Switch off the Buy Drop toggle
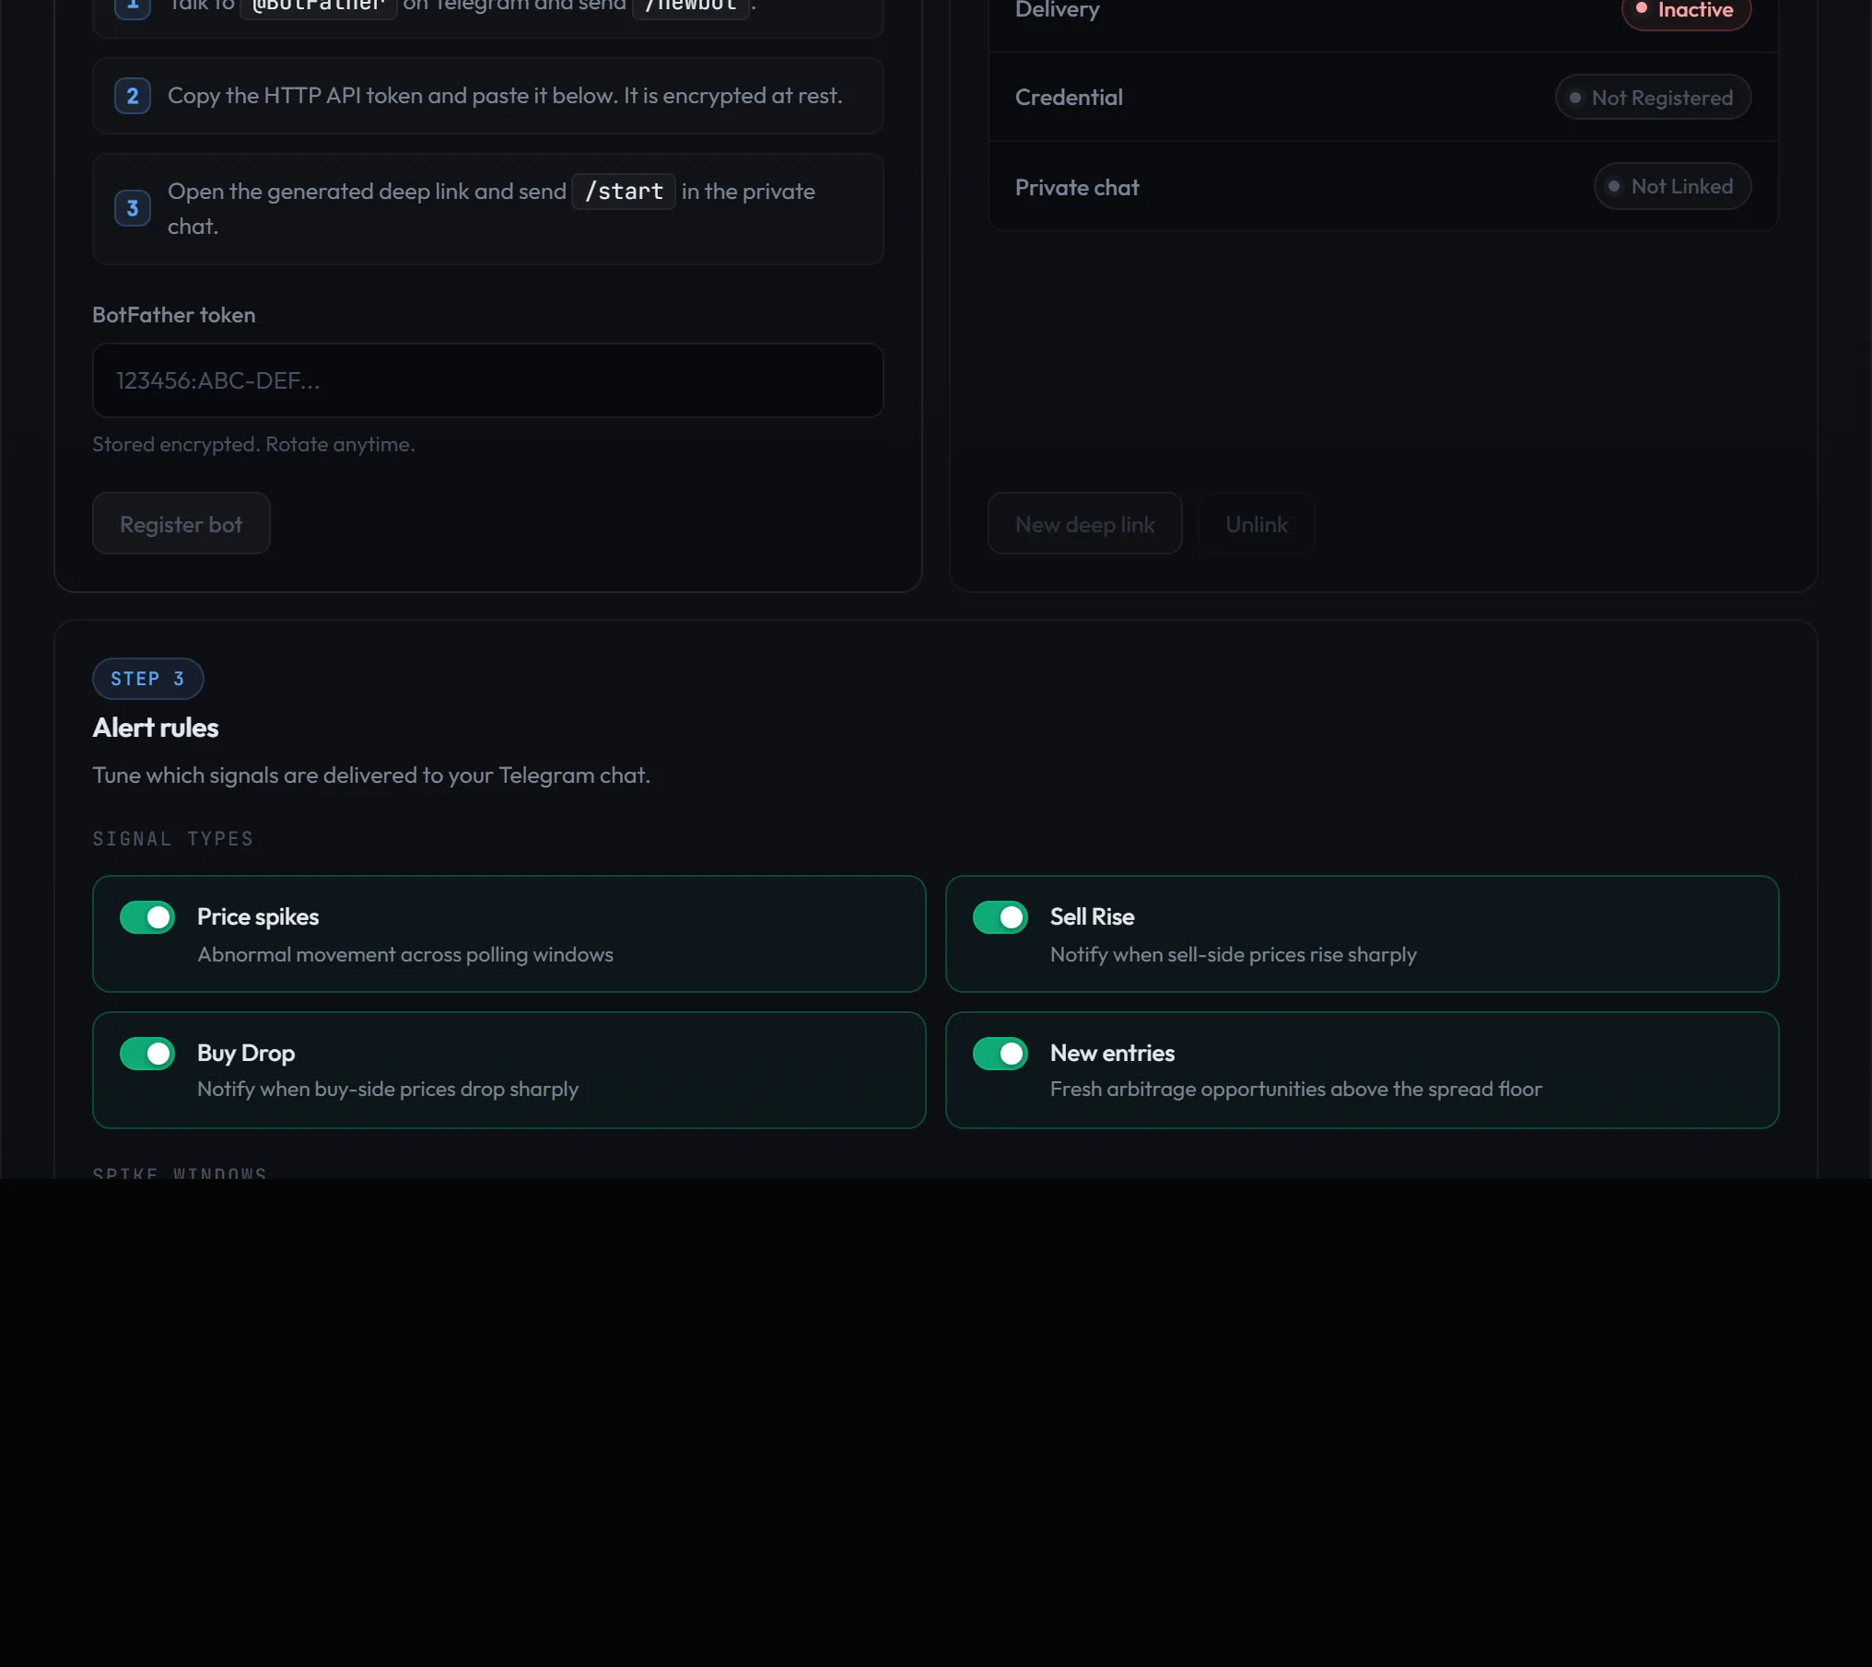 (147, 1054)
